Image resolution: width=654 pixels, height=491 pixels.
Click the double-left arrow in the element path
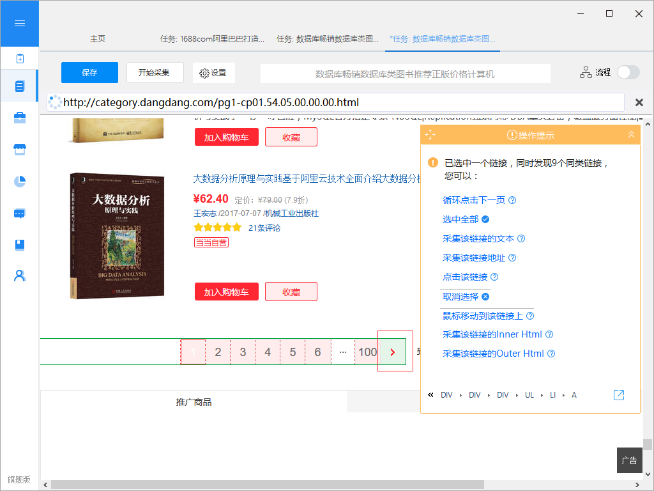click(430, 394)
